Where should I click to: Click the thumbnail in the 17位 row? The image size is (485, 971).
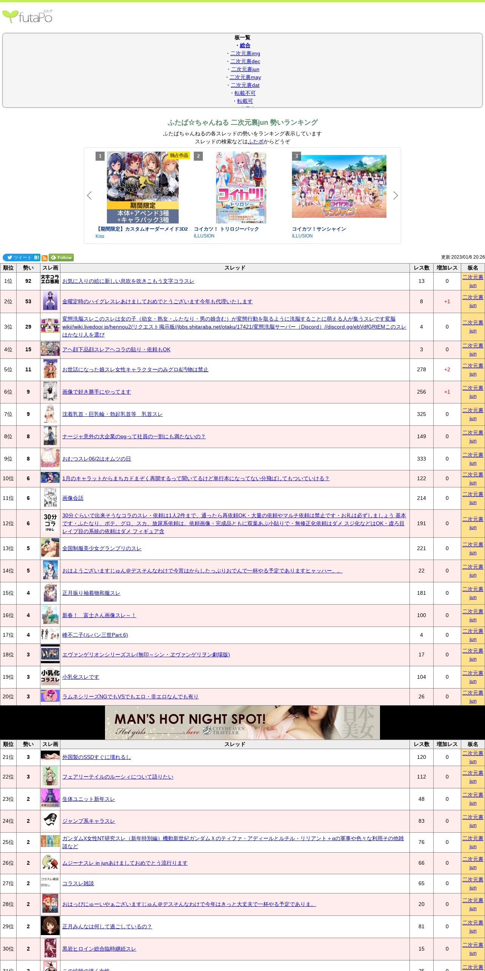click(50, 634)
